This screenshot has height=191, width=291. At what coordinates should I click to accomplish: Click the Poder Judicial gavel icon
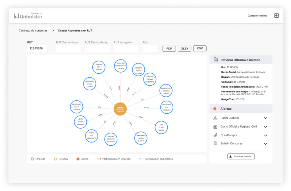[x=215, y=118]
